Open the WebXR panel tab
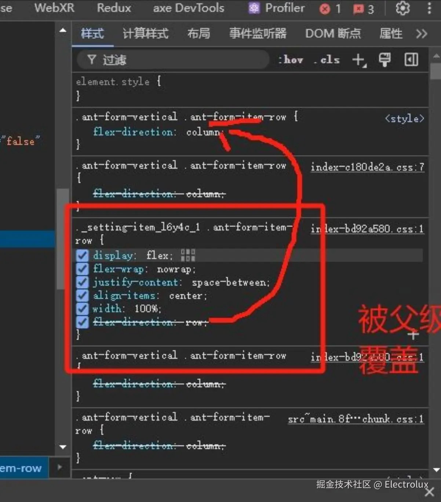441x502 pixels. [54, 8]
